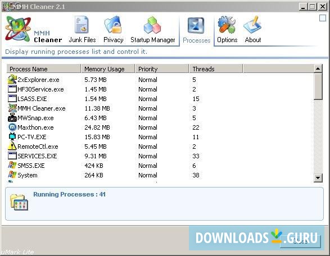Open the Privacy folder-lock icon
Screen dimensions: 330x256
[x=113, y=25]
